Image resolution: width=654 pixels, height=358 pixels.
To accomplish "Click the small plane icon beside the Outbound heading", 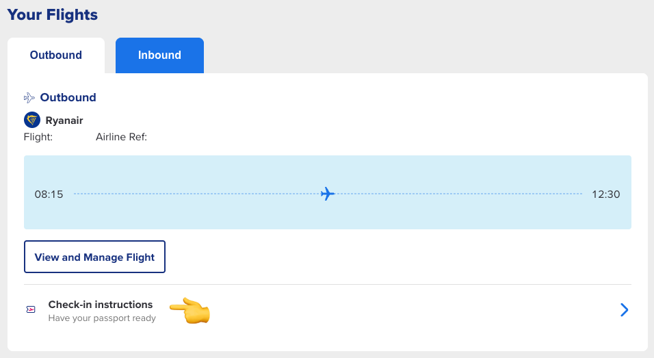I will tap(29, 98).
